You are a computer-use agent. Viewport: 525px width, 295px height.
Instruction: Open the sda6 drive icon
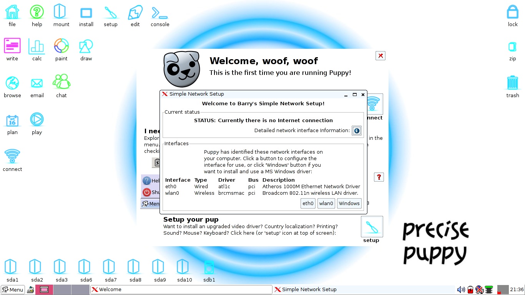(x=85, y=266)
